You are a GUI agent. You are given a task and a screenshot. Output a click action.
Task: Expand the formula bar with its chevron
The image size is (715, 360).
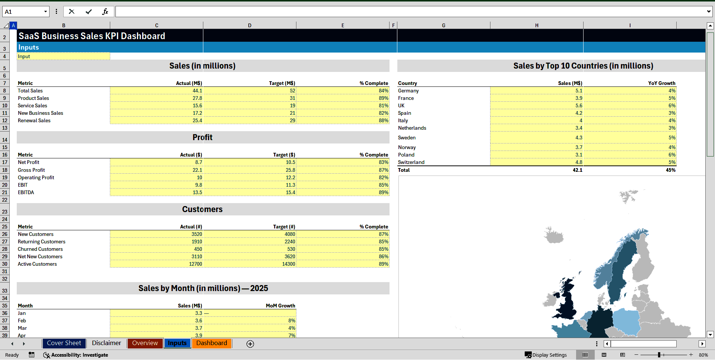[x=708, y=12]
